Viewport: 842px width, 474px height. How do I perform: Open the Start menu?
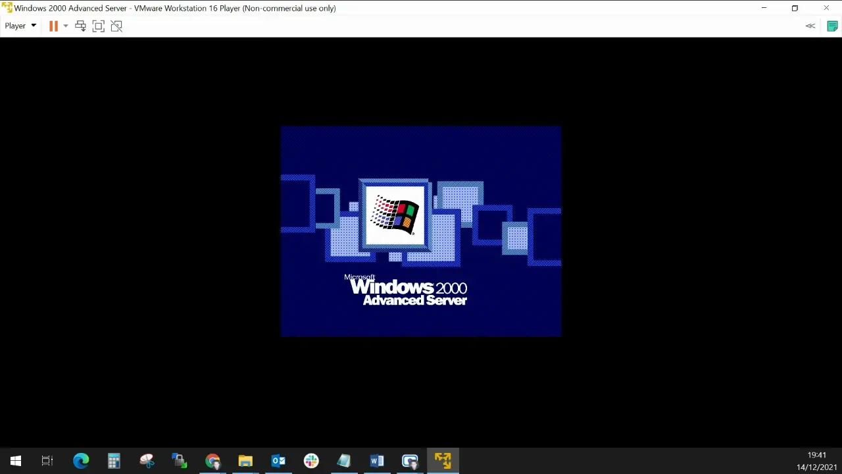16,460
